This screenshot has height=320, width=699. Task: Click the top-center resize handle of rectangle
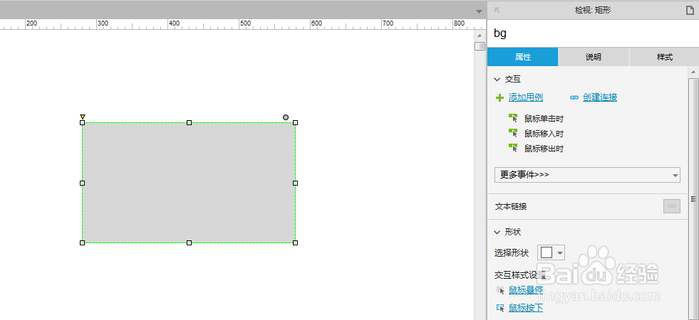pyautogui.click(x=189, y=122)
